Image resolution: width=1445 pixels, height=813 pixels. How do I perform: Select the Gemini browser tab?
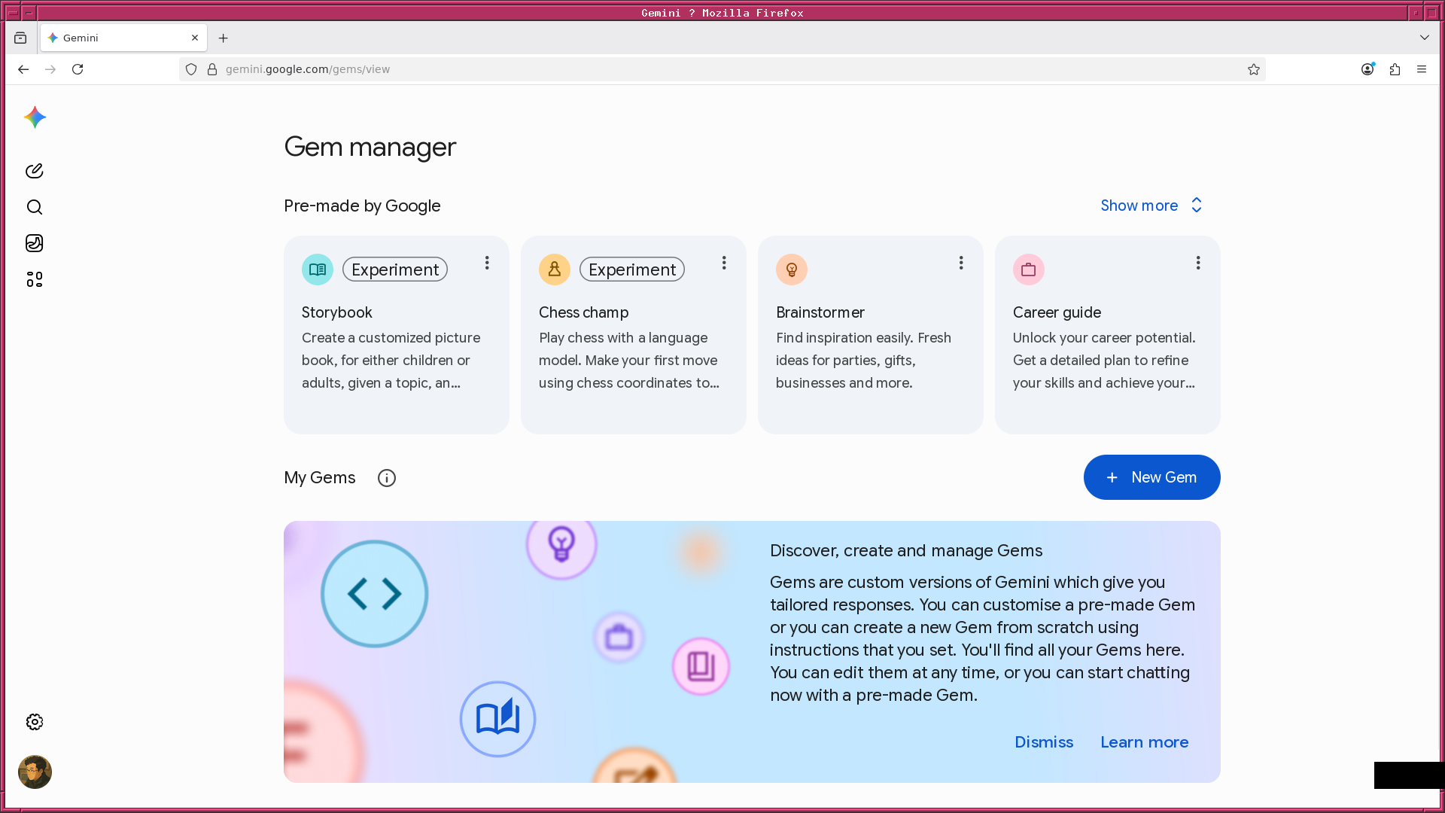(x=124, y=38)
